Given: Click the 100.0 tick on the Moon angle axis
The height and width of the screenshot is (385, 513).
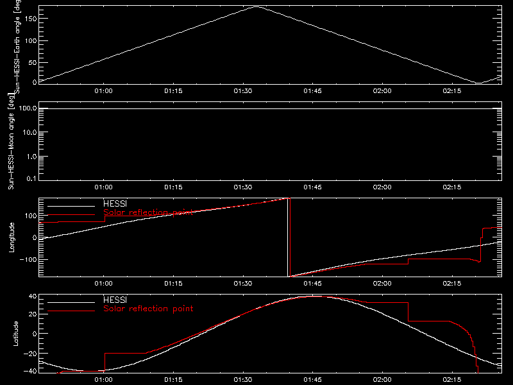Looking at the screenshot, I should [x=28, y=108].
